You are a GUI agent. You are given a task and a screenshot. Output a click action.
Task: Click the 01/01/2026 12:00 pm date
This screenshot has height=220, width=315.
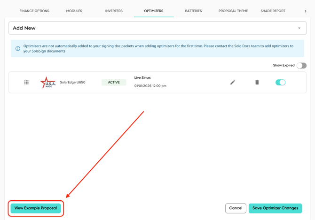click(150, 86)
